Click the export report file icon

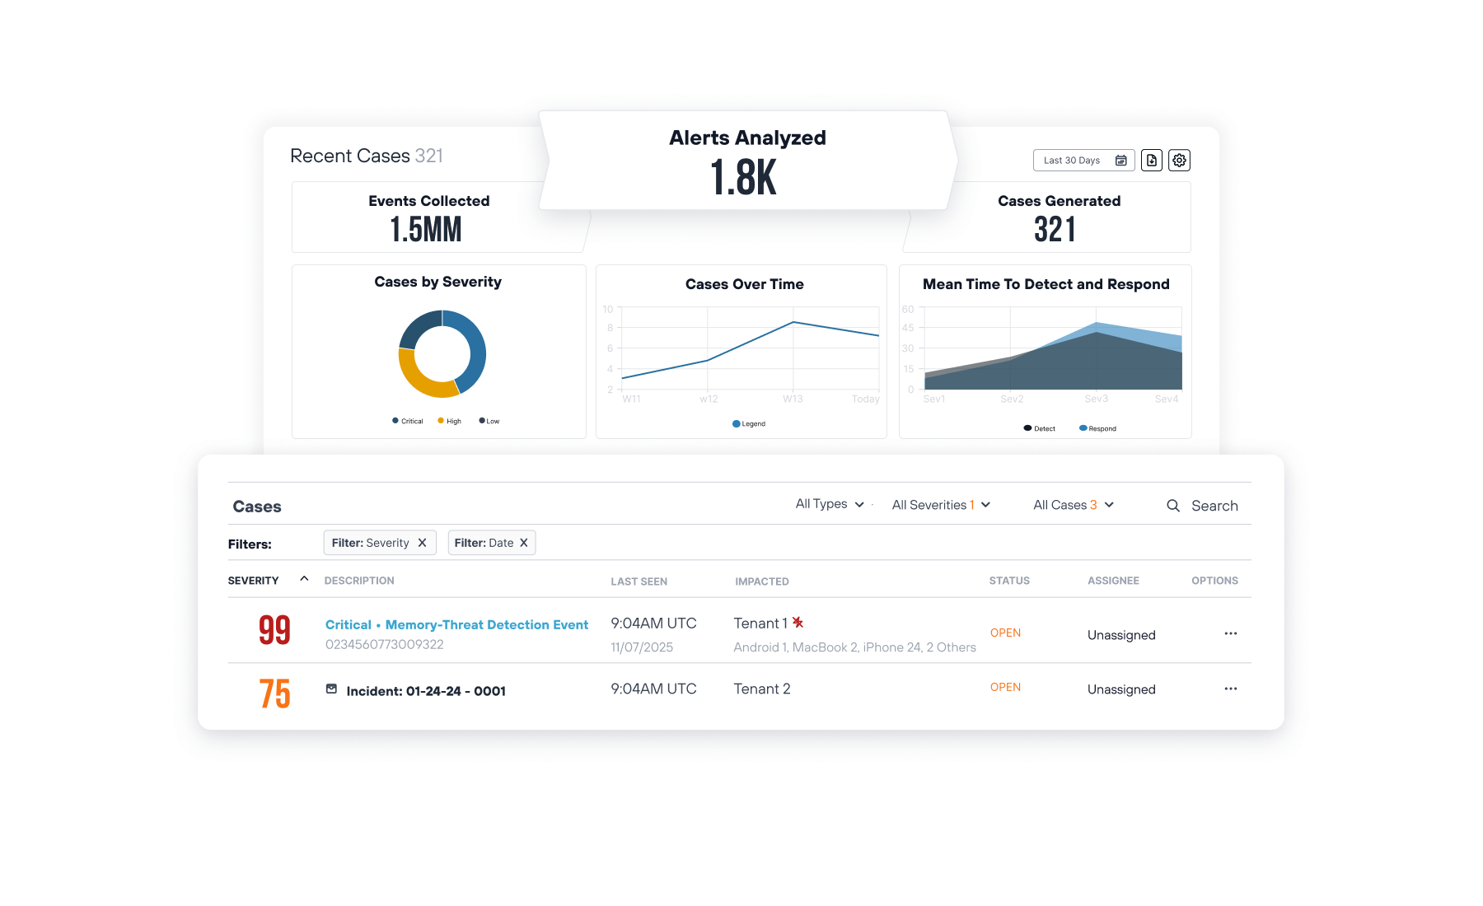tap(1151, 160)
